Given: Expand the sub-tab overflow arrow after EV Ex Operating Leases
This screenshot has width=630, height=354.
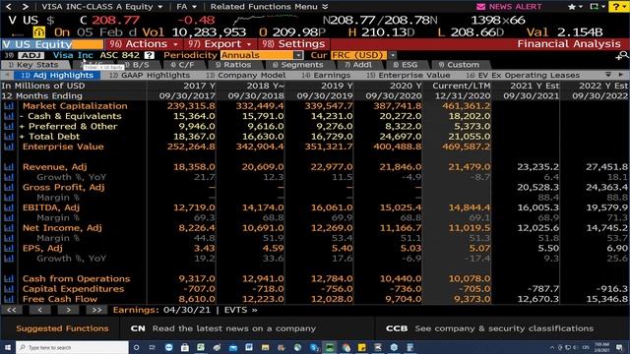Looking at the screenshot, I should pos(608,75).
